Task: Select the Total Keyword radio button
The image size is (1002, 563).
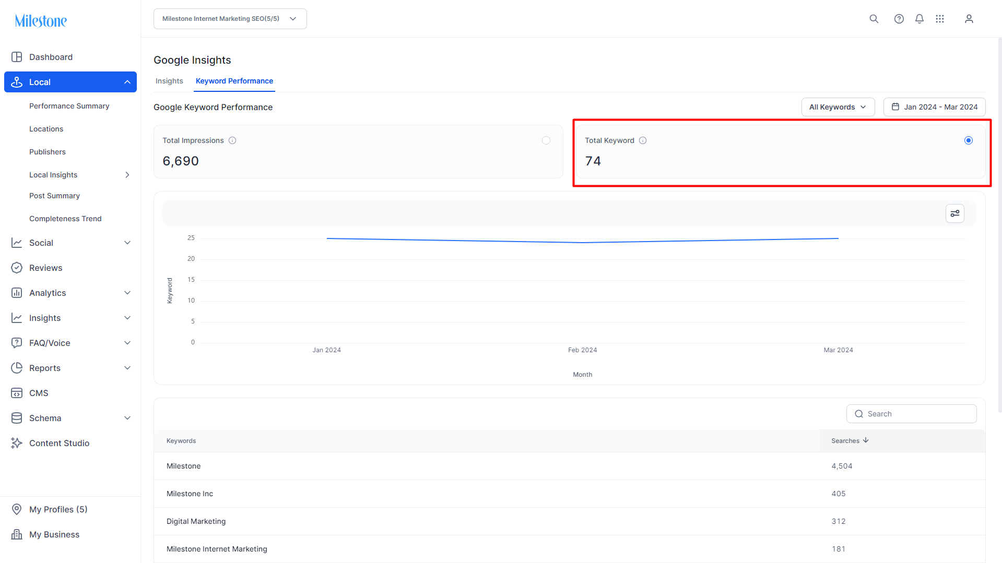Action: point(968,140)
